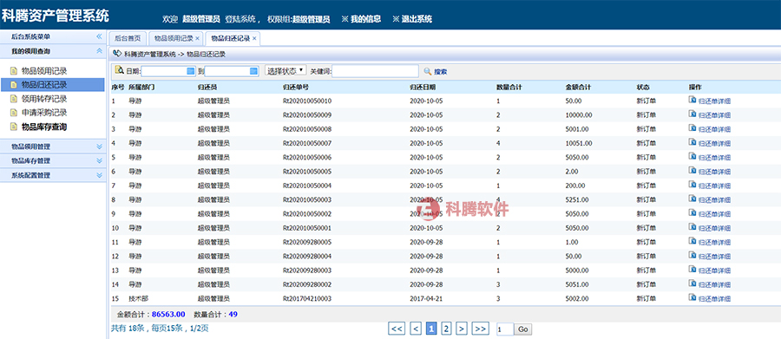This screenshot has width=781, height=339.
Task: Click the start date calendar icon
Action: 190,71
